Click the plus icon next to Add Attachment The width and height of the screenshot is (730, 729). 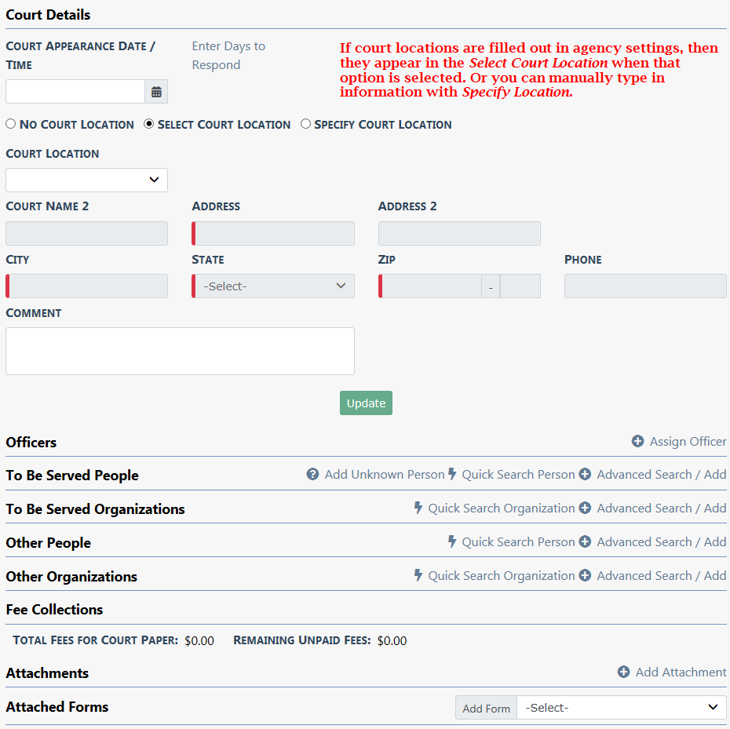pyautogui.click(x=624, y=673)
